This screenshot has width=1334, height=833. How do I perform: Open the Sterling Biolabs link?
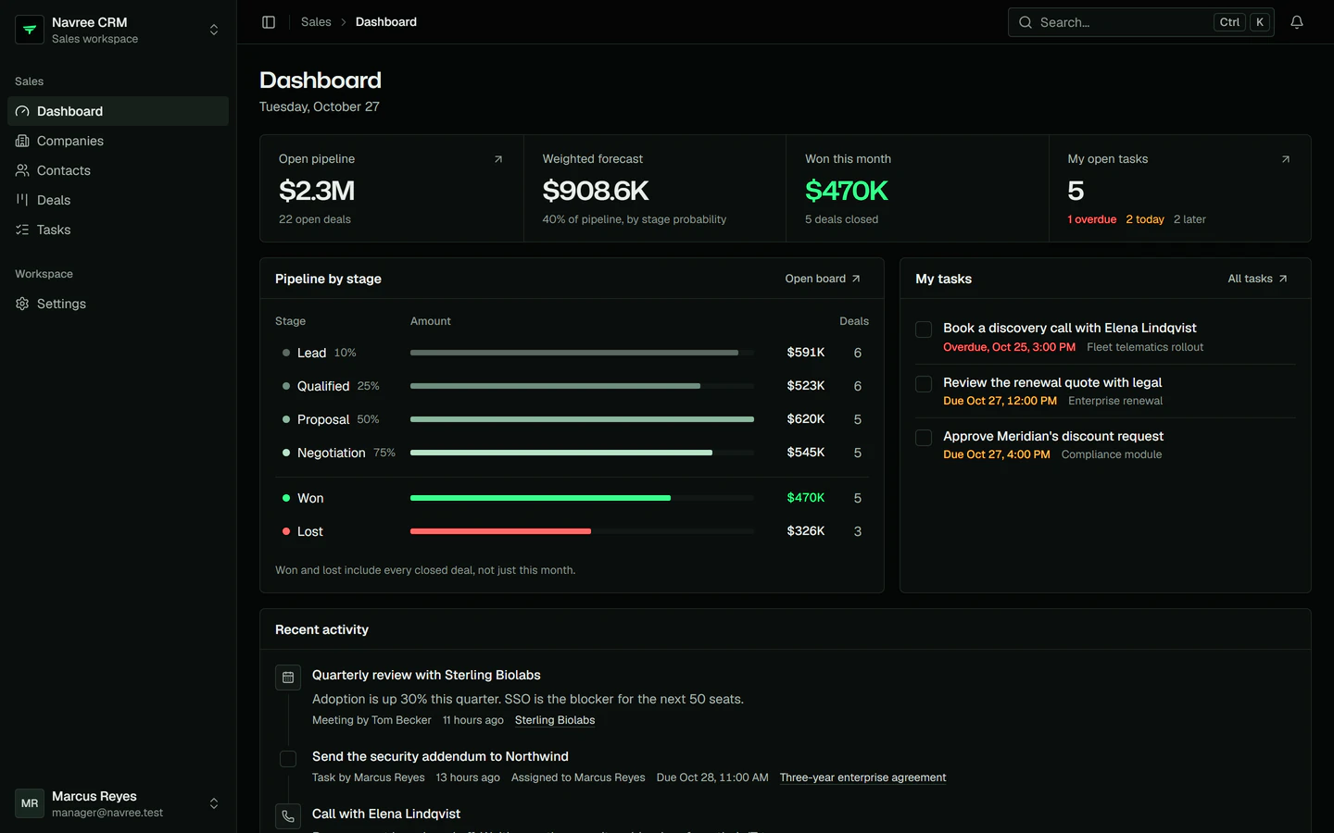(x=555, y=720)
